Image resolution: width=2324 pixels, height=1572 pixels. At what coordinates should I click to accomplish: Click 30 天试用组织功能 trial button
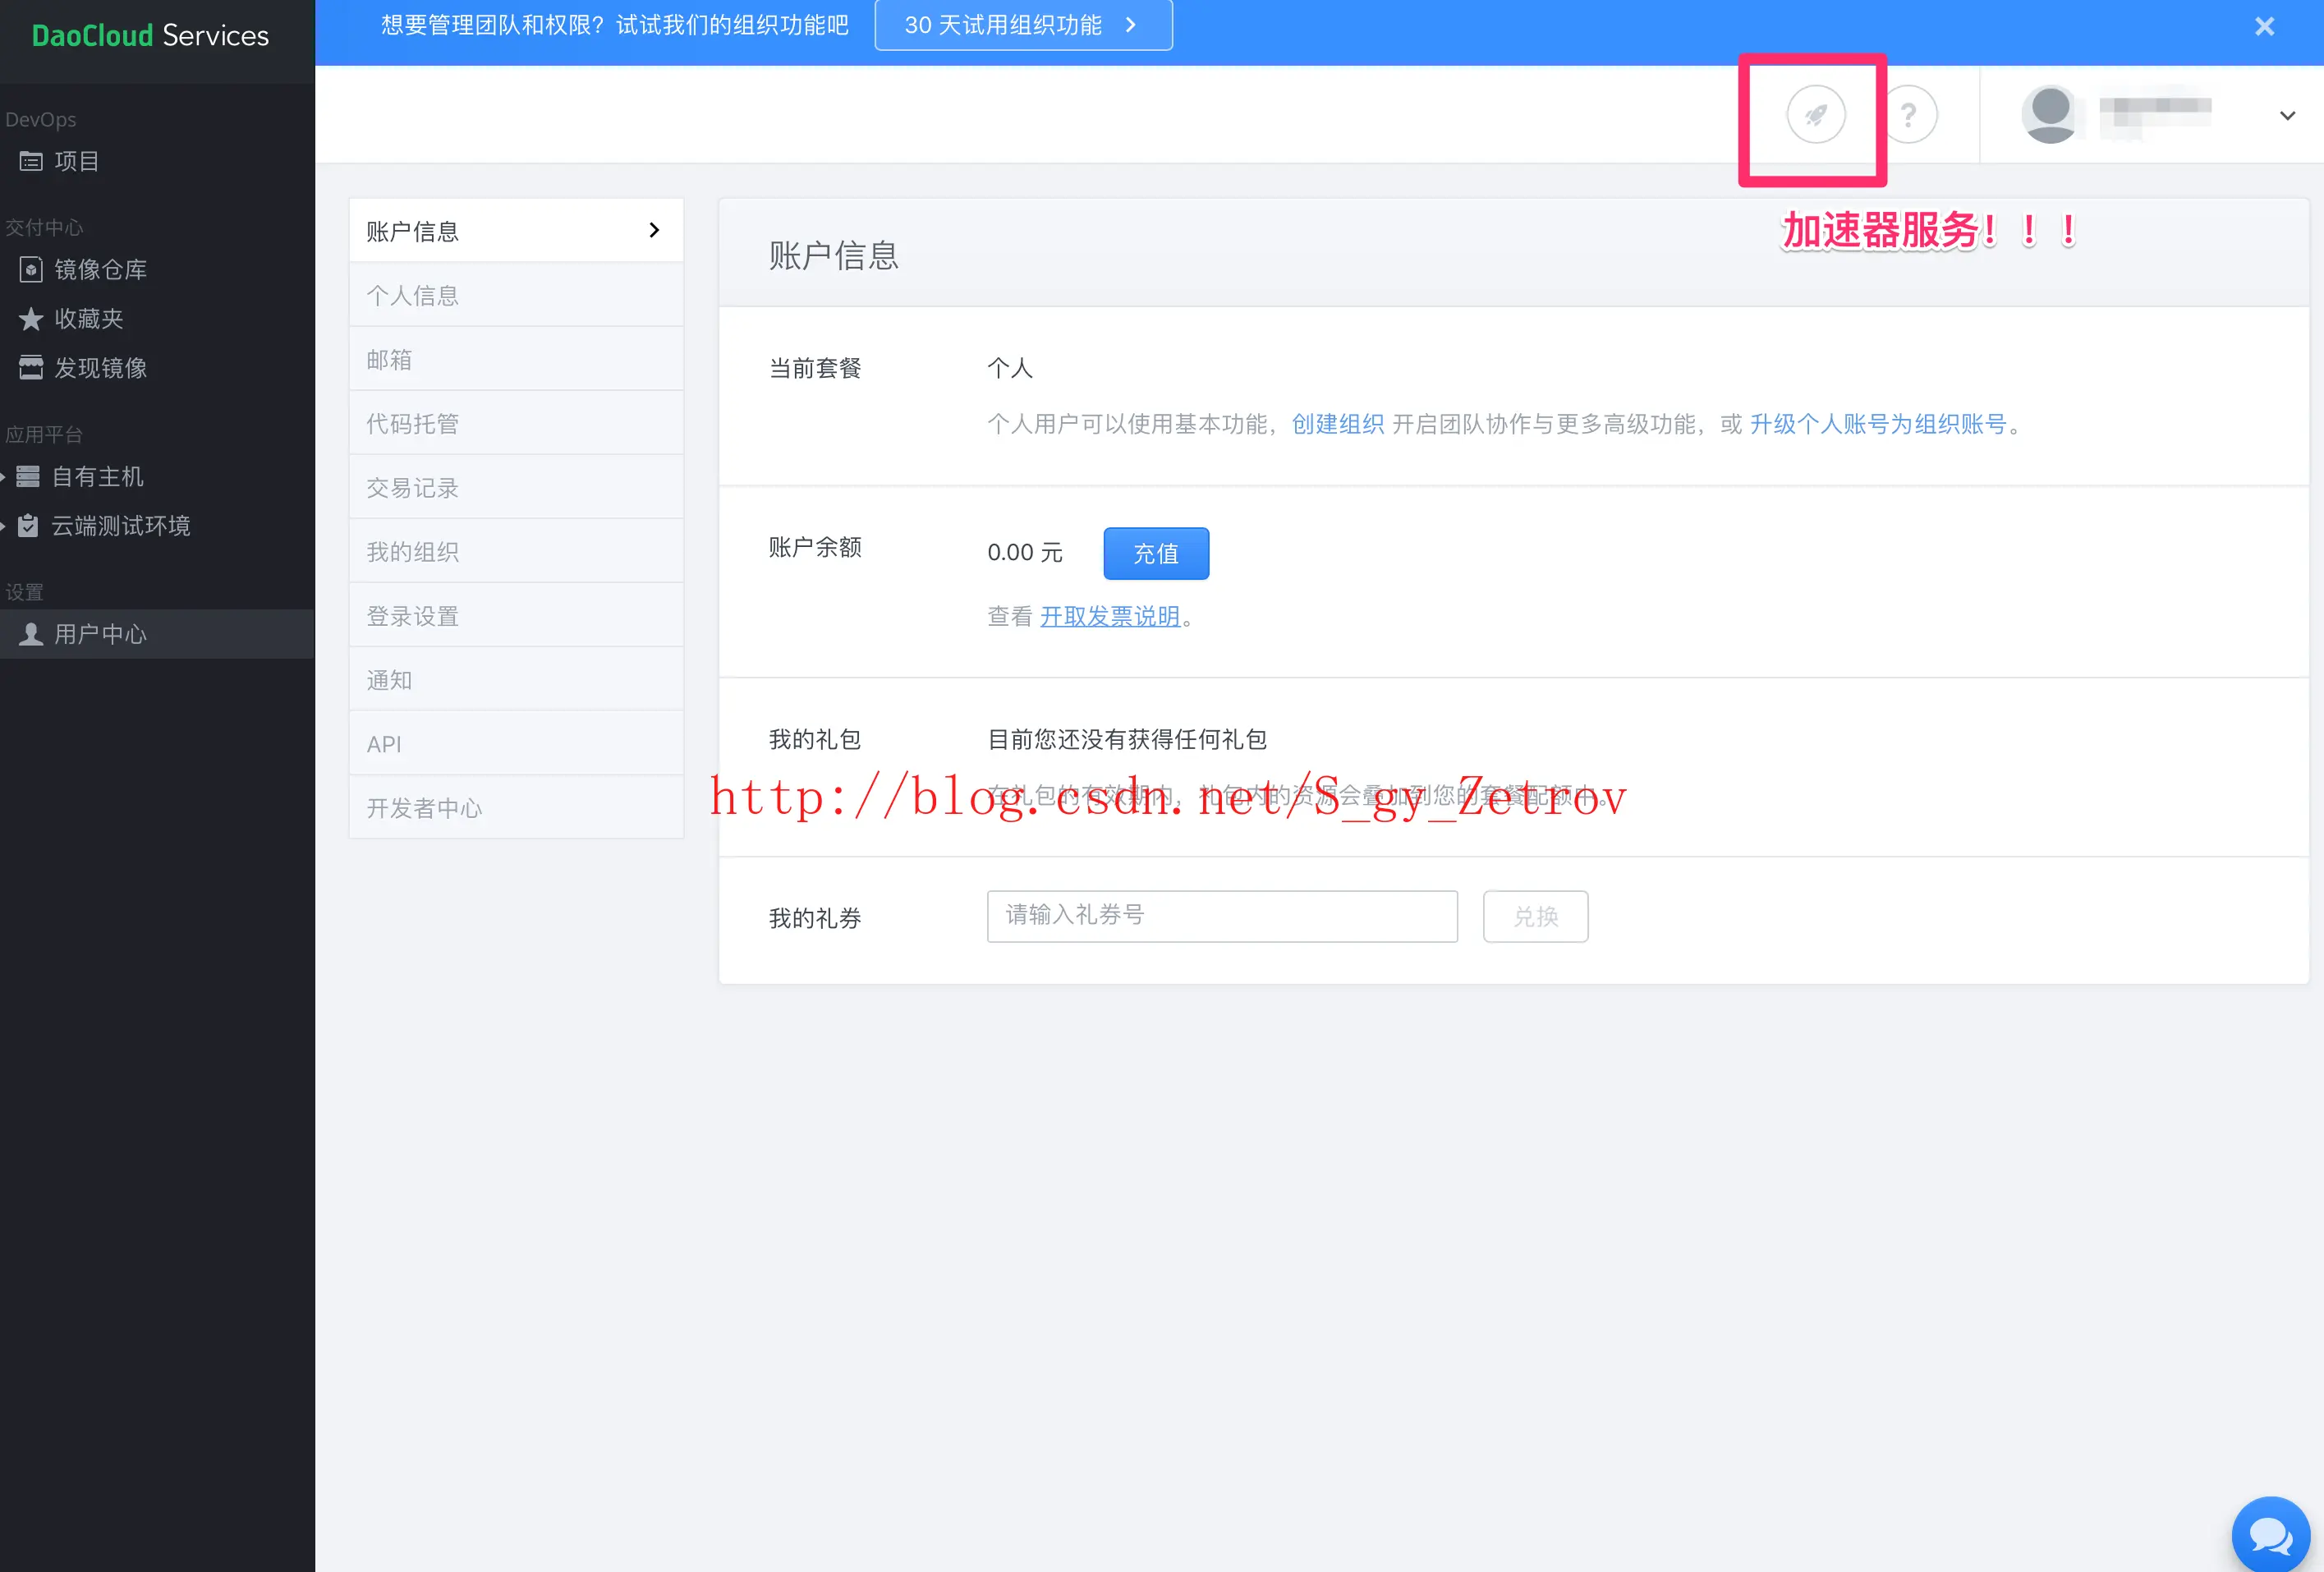(x=1022, y=25)
